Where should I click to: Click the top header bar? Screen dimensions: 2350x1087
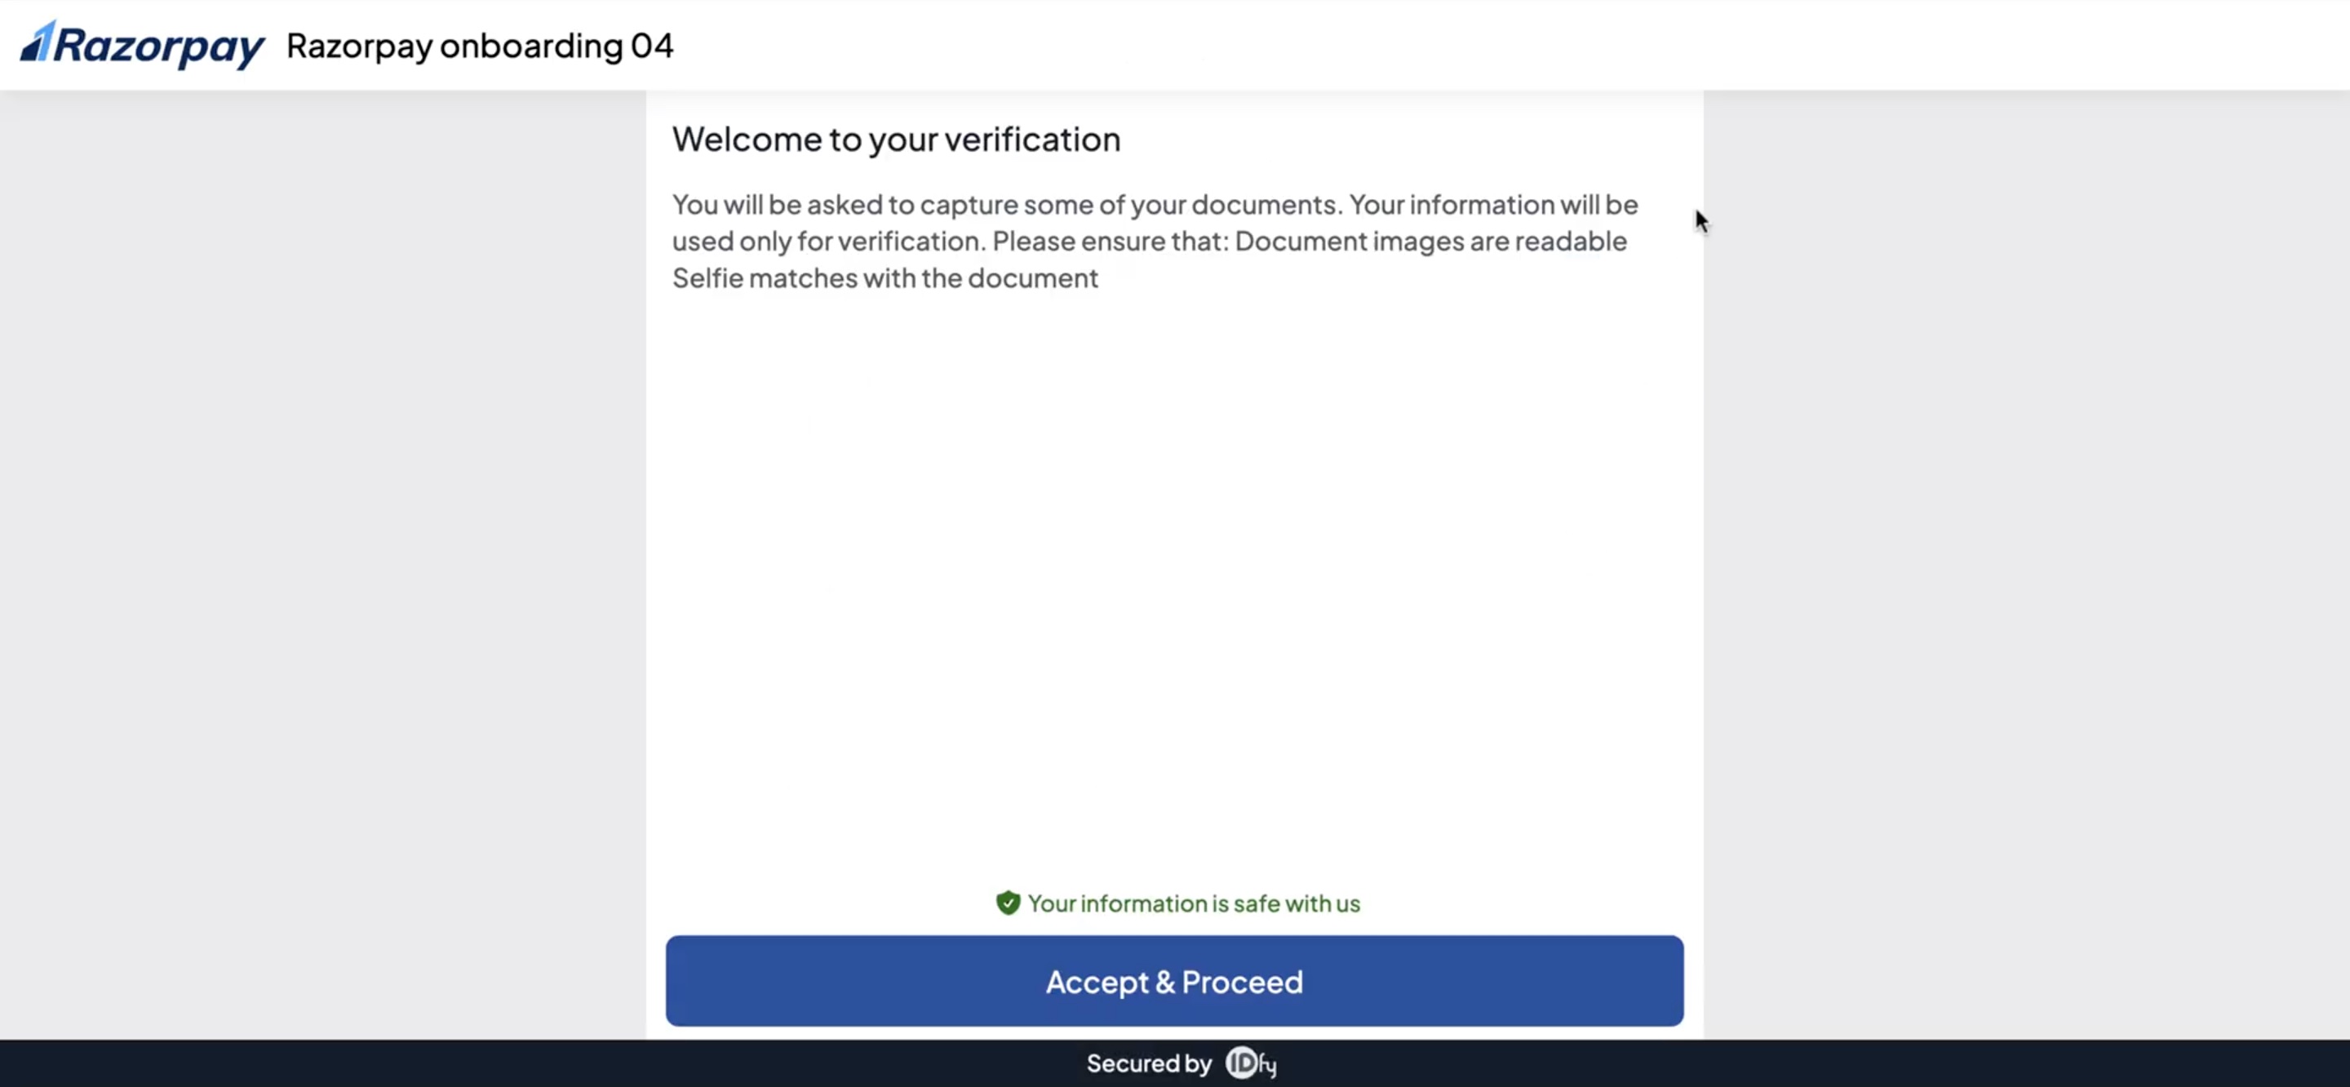pyautogui.click(x=1175, y=46)
